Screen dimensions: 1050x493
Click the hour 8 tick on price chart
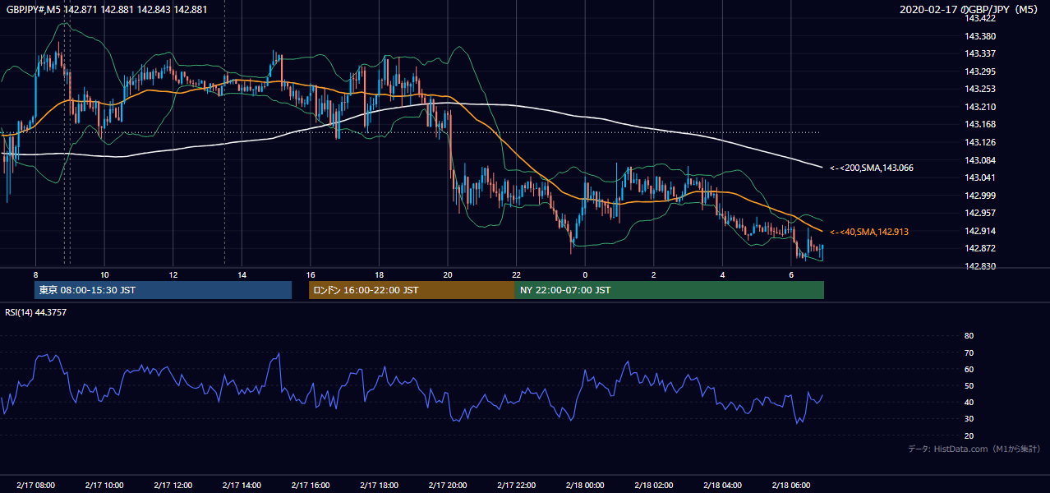click(35, 274)
